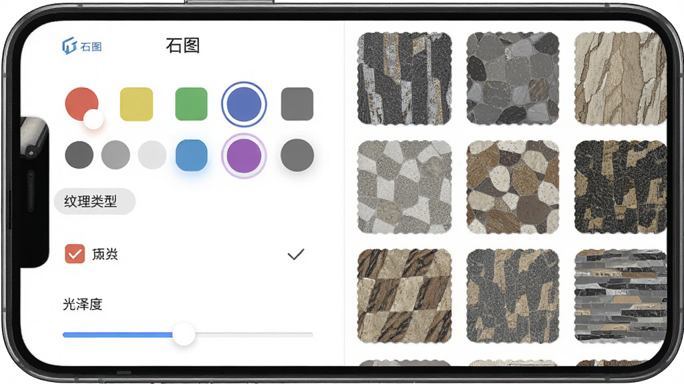
Task: Choose the purple circle color swatch
Action: point(244,155)
